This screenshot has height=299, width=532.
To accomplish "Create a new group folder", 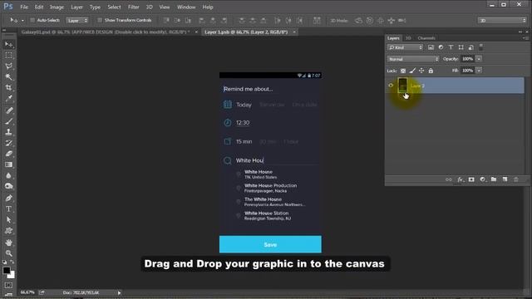I will pyautogui.click(x=494, y=179).
